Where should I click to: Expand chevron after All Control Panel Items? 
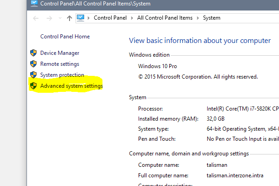point(198,18)
